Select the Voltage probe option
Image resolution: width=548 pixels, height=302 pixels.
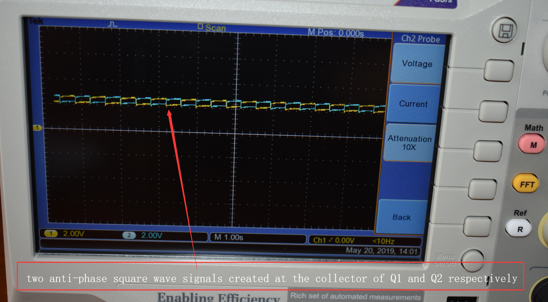[417, 64]
